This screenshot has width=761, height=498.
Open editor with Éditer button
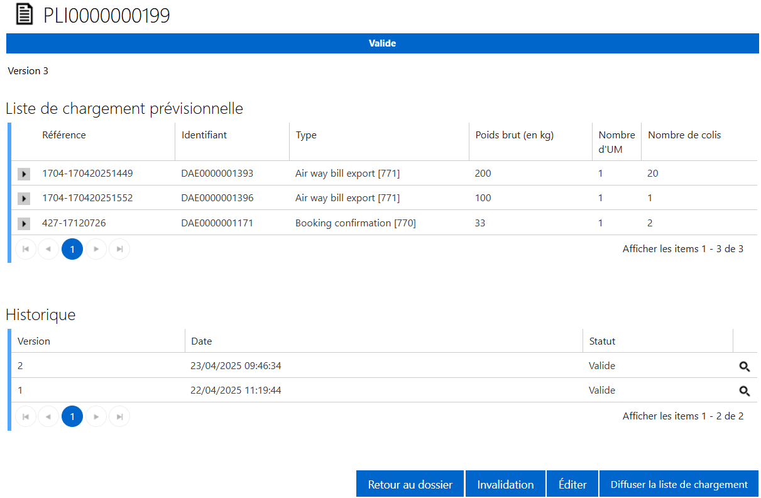[572, 485]
